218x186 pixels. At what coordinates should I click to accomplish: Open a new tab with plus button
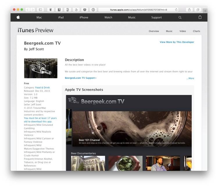205,11
